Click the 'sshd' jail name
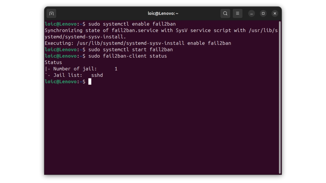 97,75
